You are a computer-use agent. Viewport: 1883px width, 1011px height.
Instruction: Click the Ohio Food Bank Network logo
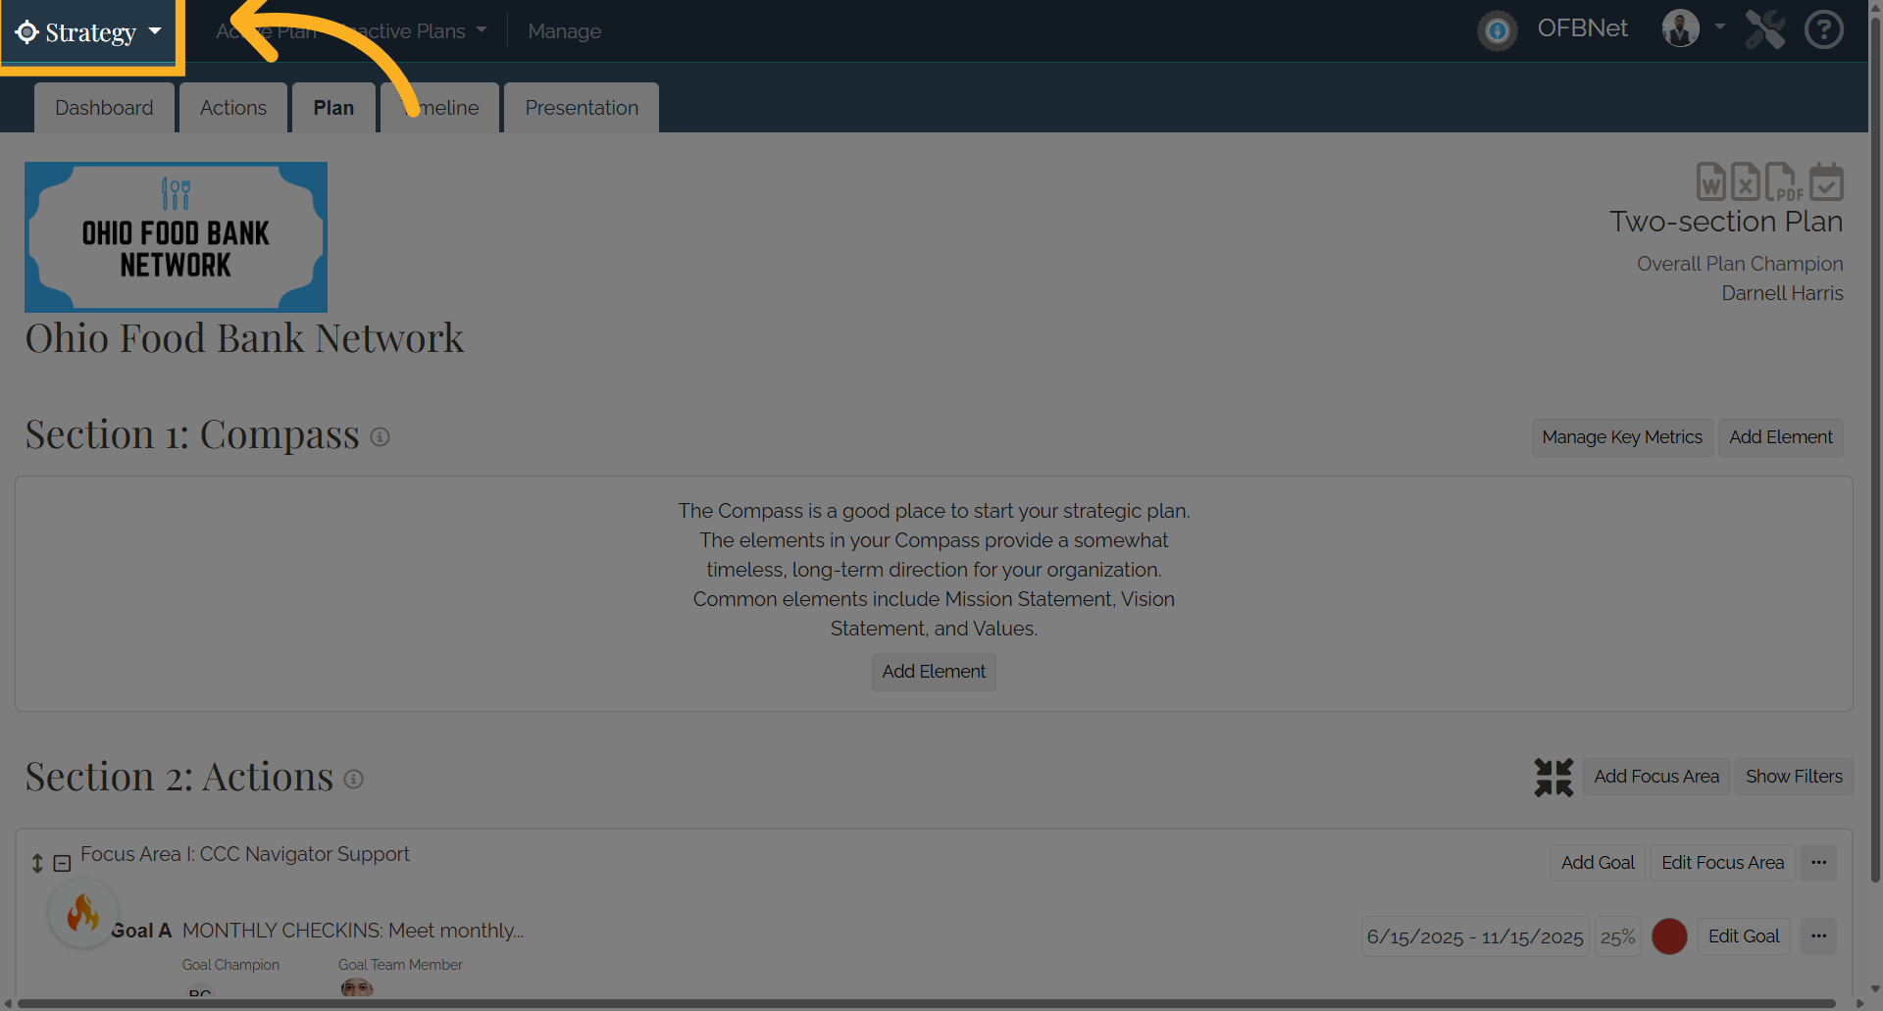pos(176,237)
